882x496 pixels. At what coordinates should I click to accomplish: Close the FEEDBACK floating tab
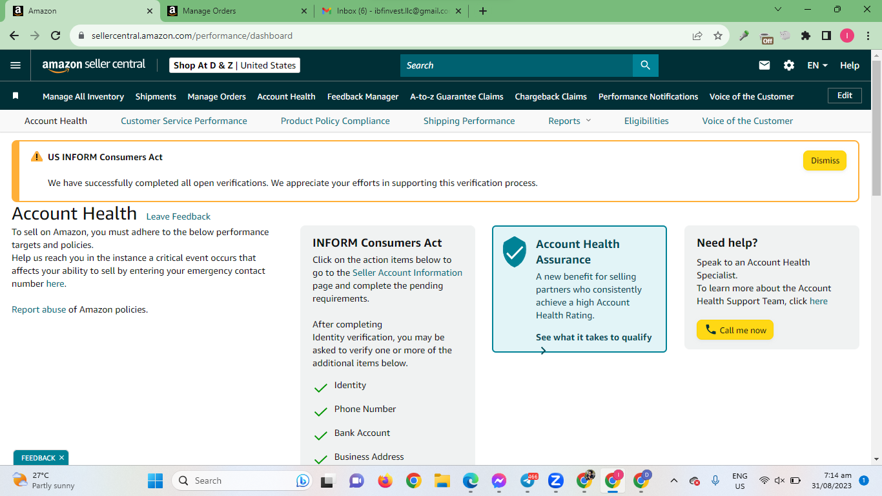[x=61, y=458]
